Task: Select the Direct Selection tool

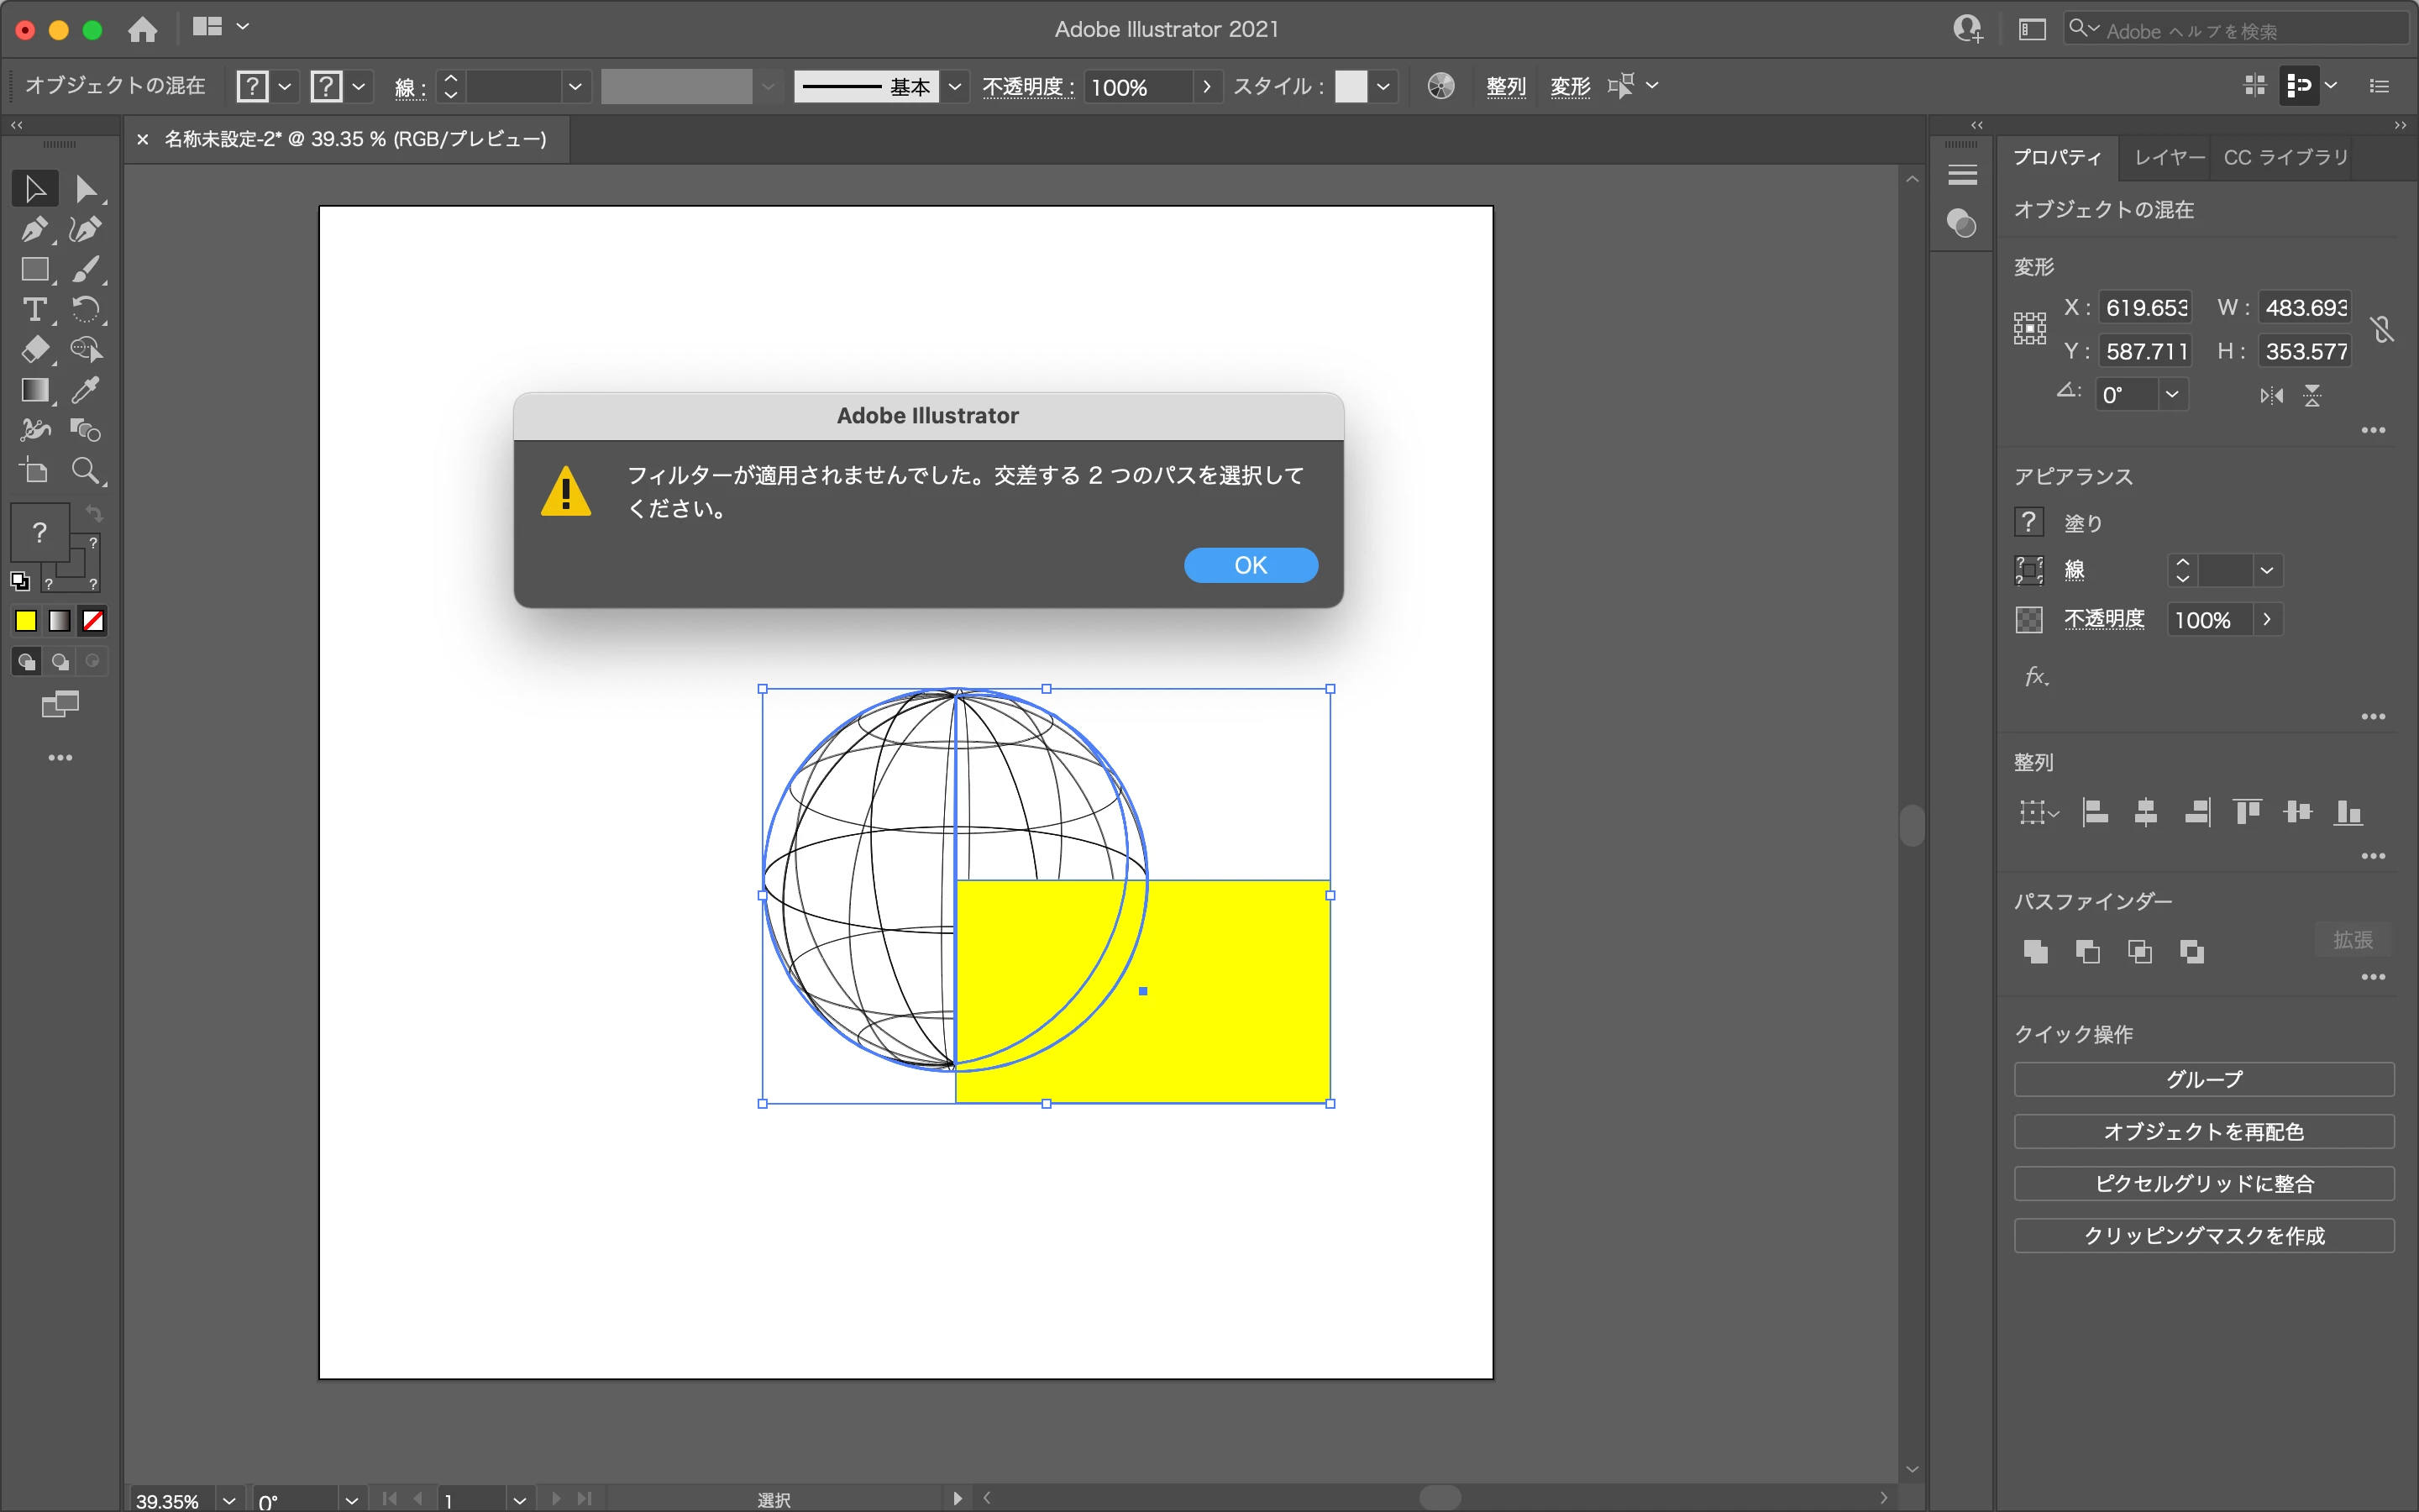Action: coord(85,189)
